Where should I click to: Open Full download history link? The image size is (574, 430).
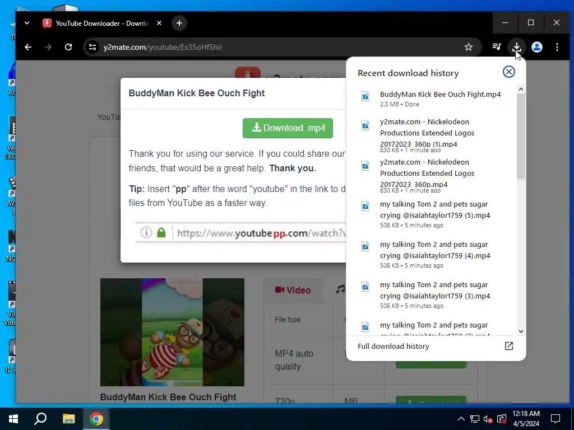pyautogui.click(x=393, y=346)
